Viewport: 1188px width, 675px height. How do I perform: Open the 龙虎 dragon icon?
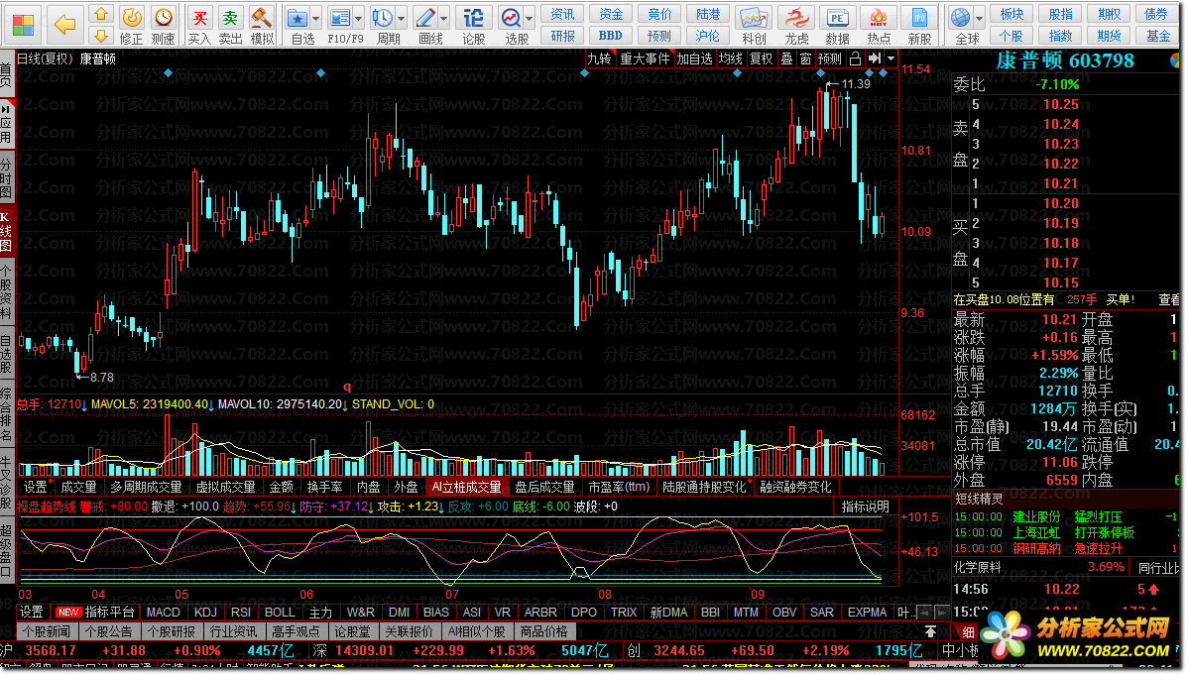(795, 18)
